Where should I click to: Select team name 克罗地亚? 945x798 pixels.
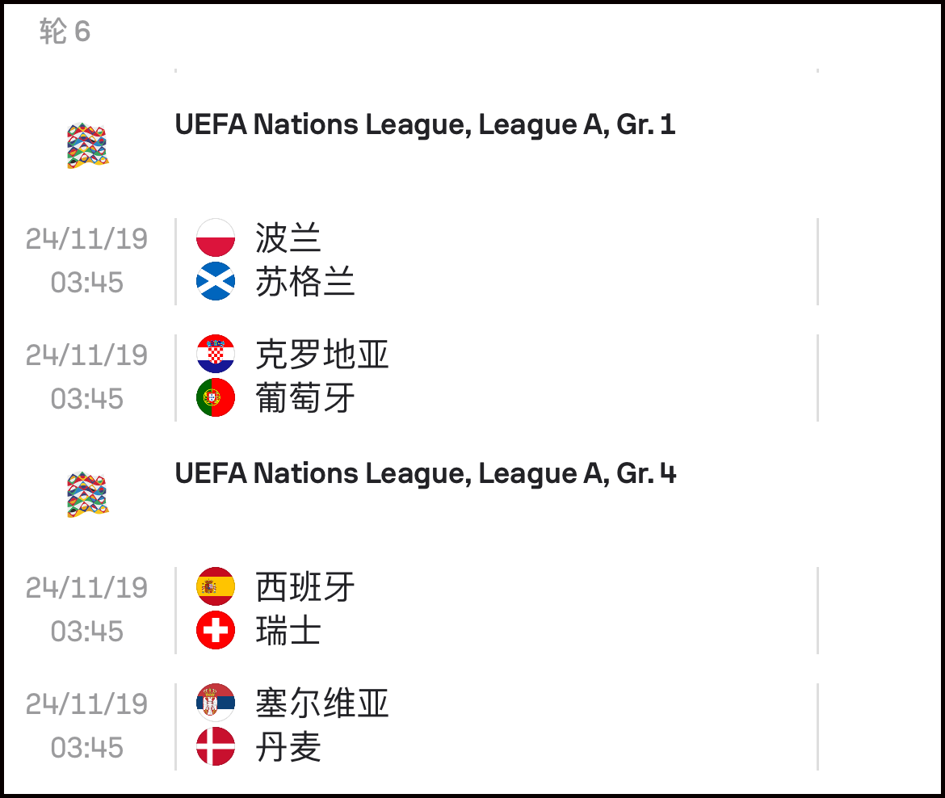coord(321,355)
